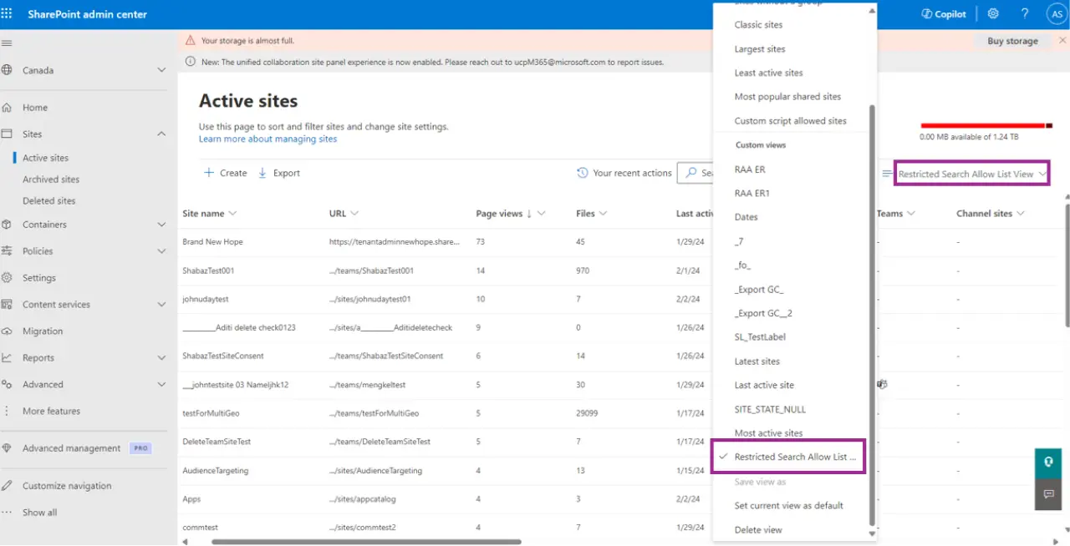Click the Policies icon in sidebar
Viewport: 1070px width, 546px height.
[7, 251]
